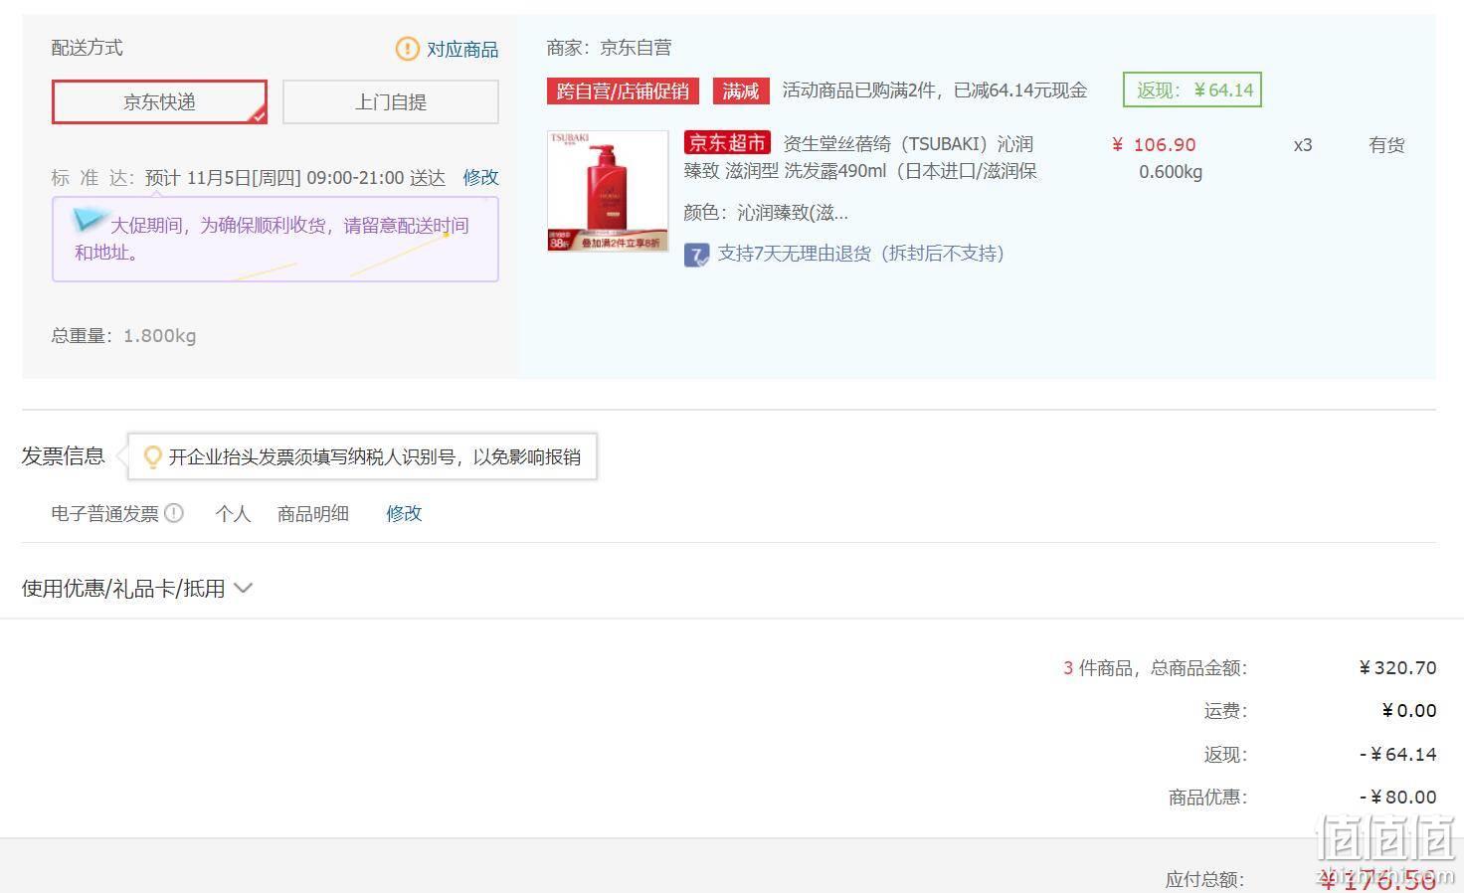This screenshot has width=1464, height=893.
Task: Modify invoice info via 修改 link
Action: (x=404, y=513)
